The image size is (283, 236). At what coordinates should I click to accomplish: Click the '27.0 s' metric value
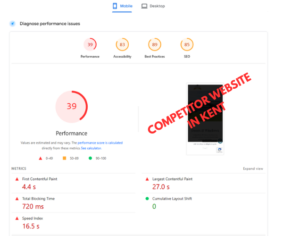click(x=161, y=187)
